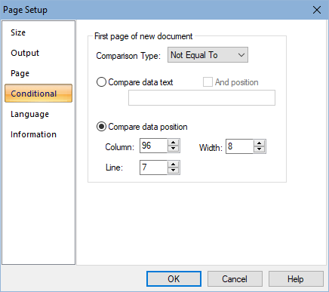The image size is (329, 292).
Task: Select the Conditional section
Action: click(x=38, y=94)
